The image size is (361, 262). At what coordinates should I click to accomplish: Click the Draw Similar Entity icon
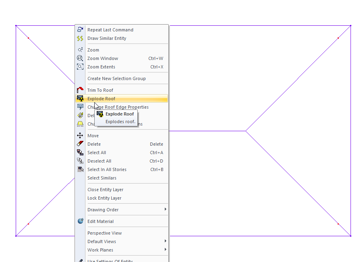click(80, 38)
